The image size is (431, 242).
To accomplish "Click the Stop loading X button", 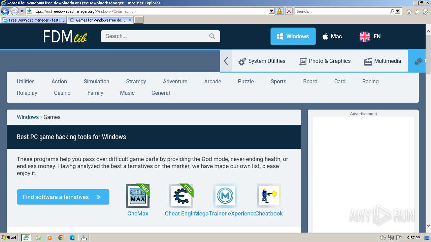I will 289,11.
